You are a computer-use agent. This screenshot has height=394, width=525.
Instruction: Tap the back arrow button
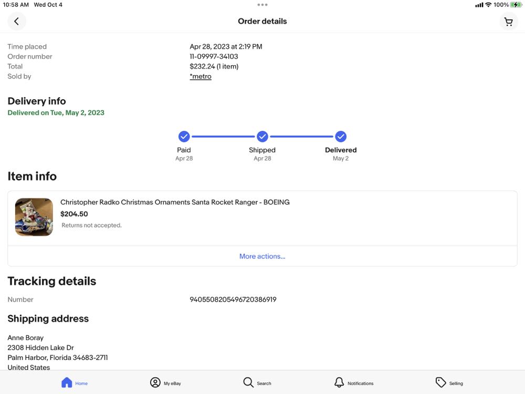[x=17, y=22]
